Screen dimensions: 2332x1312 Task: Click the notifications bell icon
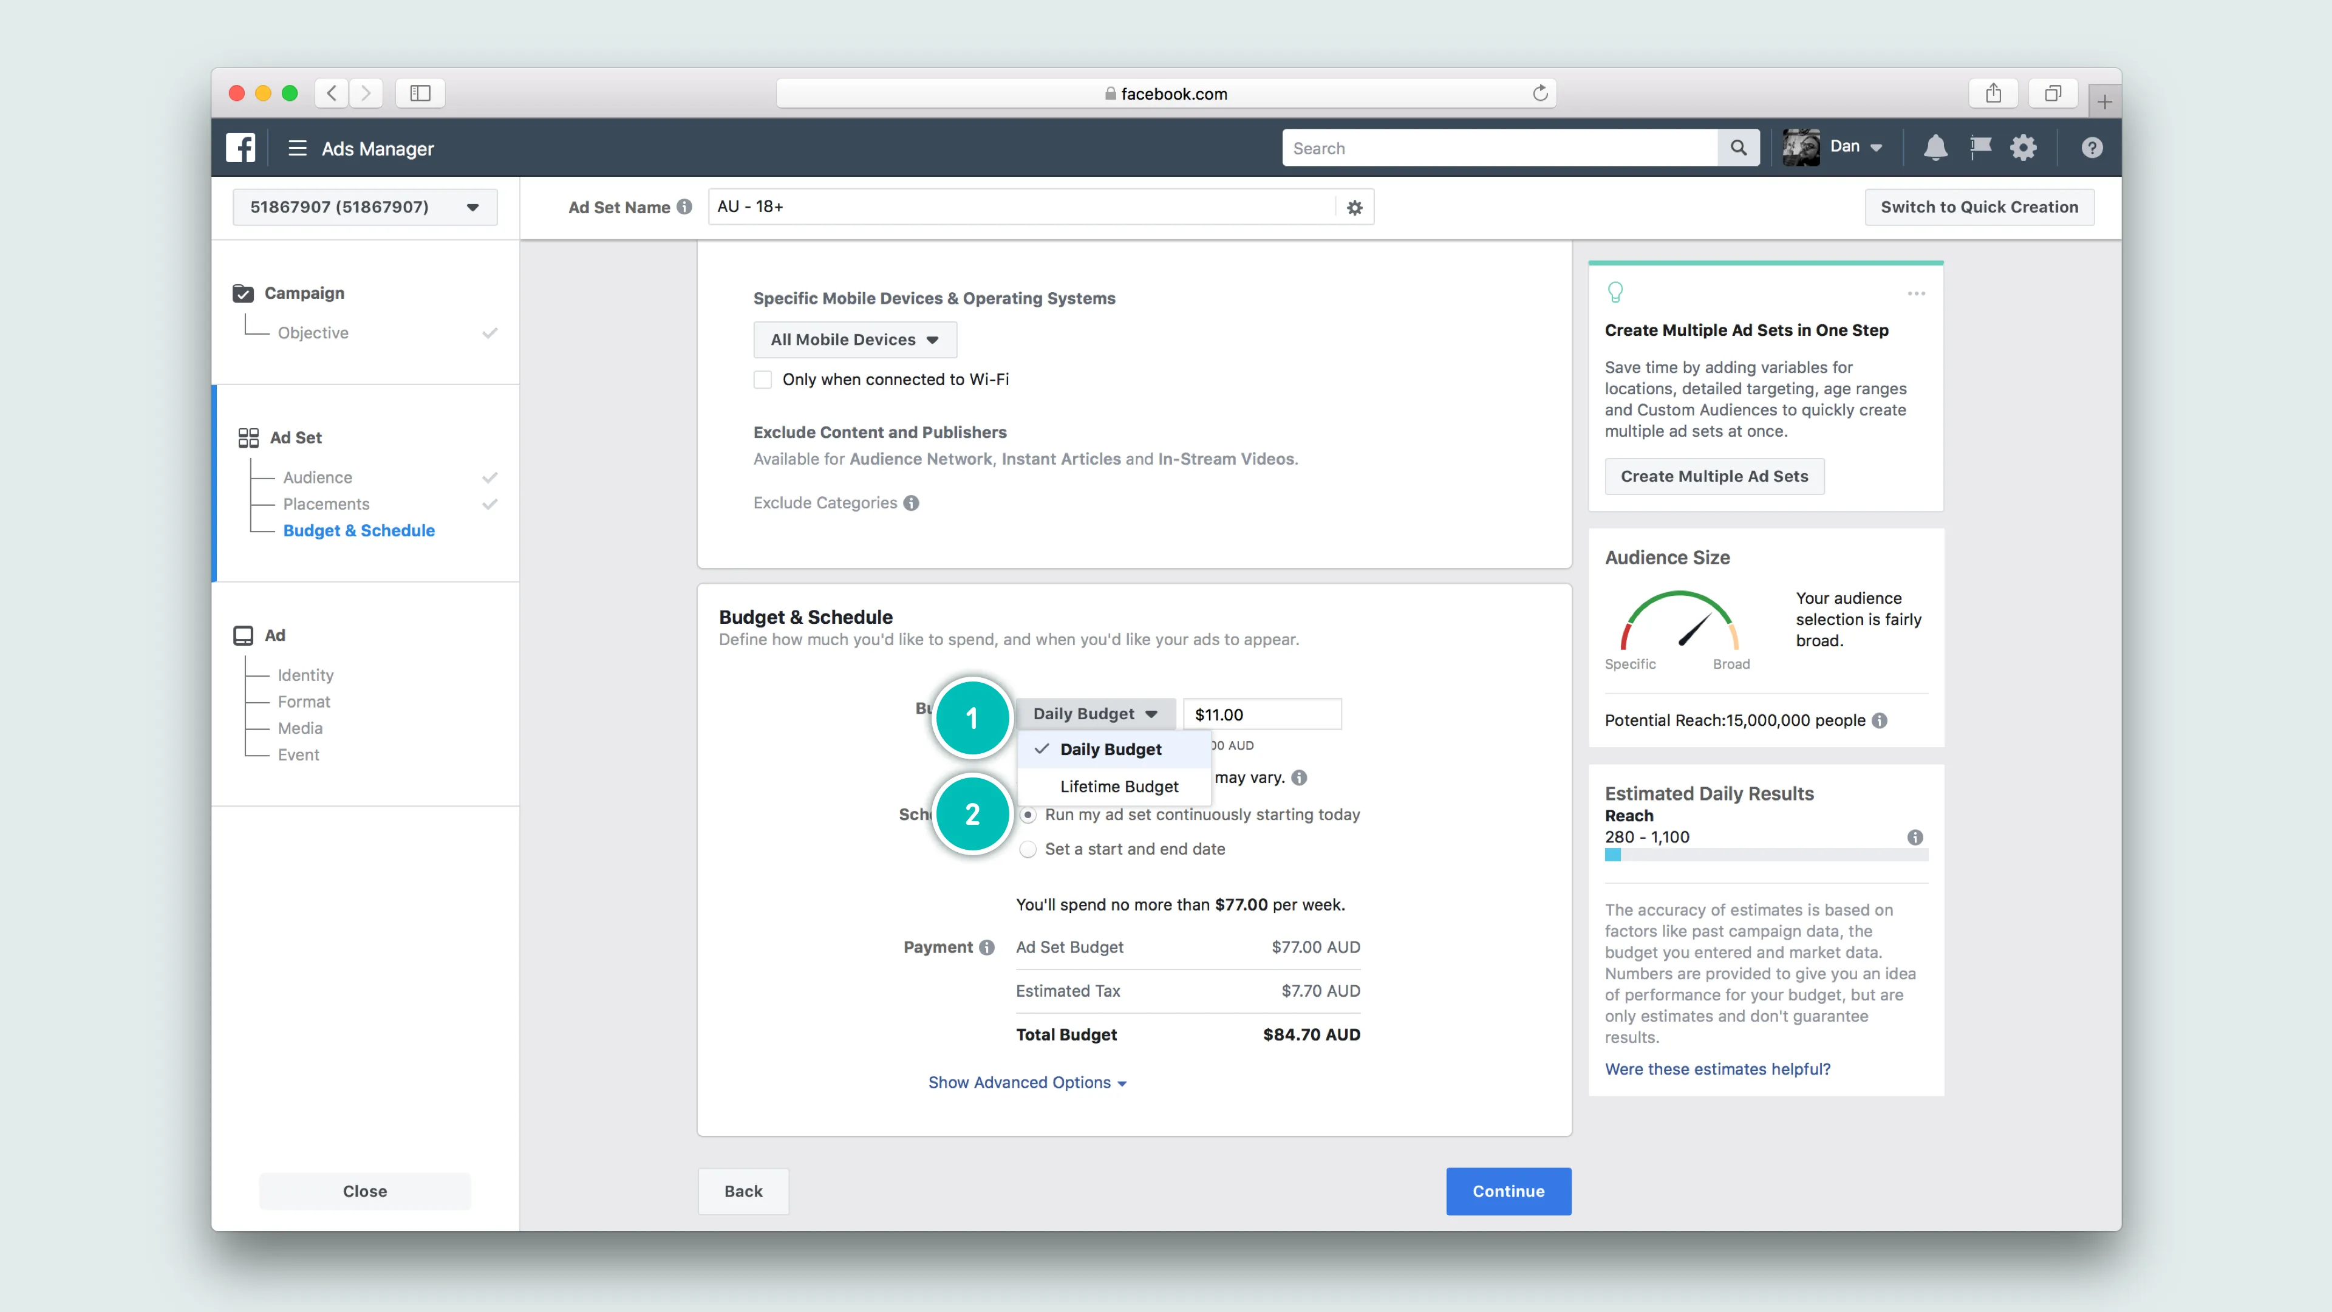coord(1935,148)
